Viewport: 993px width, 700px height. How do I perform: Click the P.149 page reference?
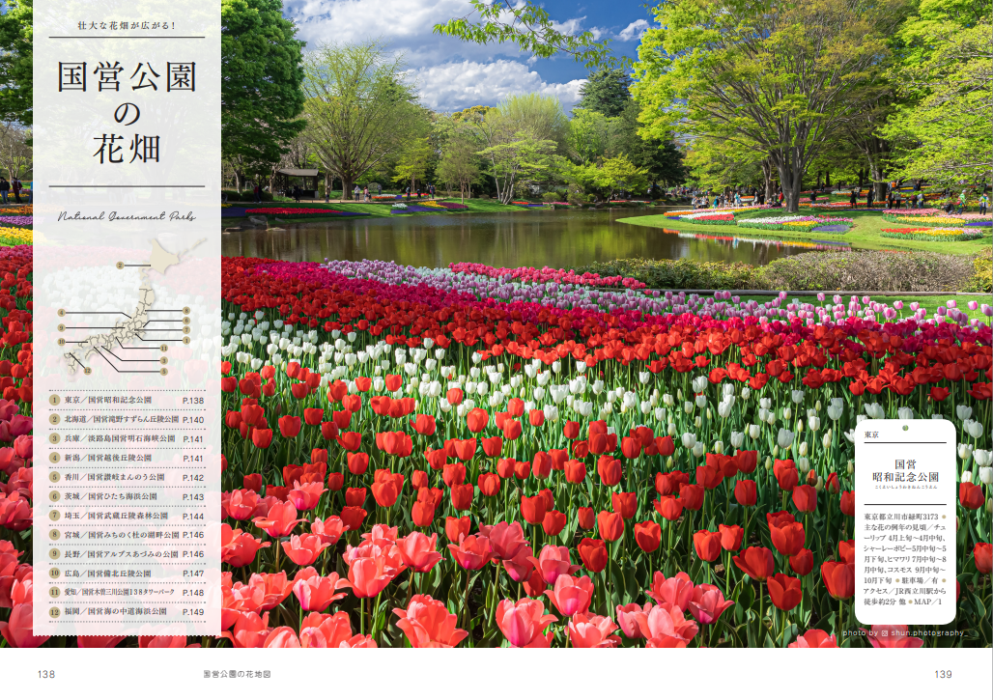pos(193,611)
